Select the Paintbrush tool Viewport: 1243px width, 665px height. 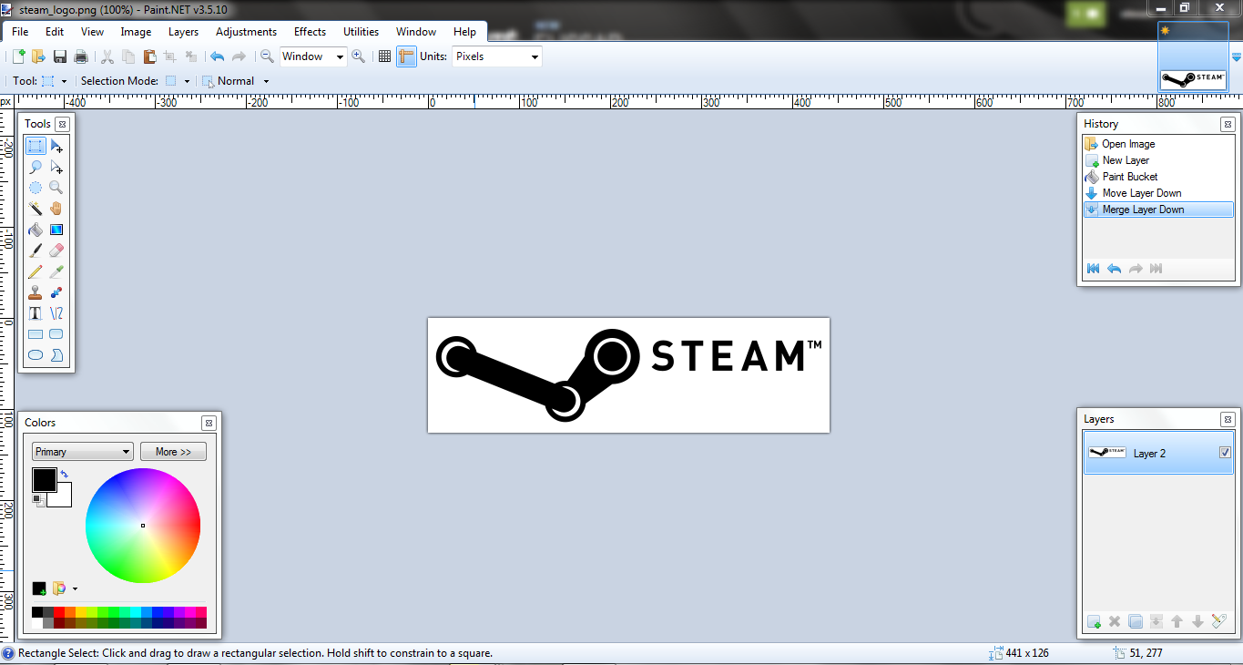(36, 251)
